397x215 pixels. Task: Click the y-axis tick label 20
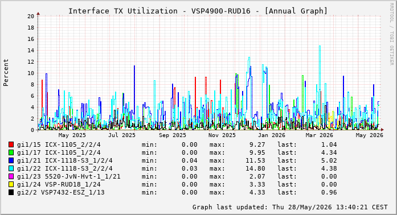[31, 16]
